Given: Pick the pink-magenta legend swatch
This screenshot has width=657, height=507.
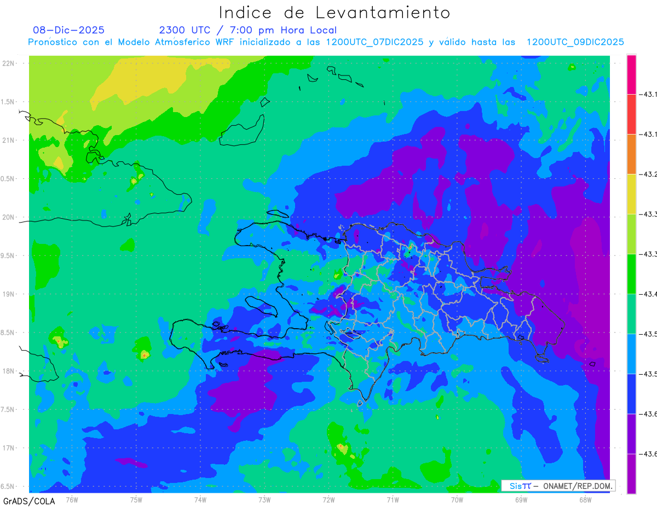Looking at the screenshot, I should click(631, 74).
